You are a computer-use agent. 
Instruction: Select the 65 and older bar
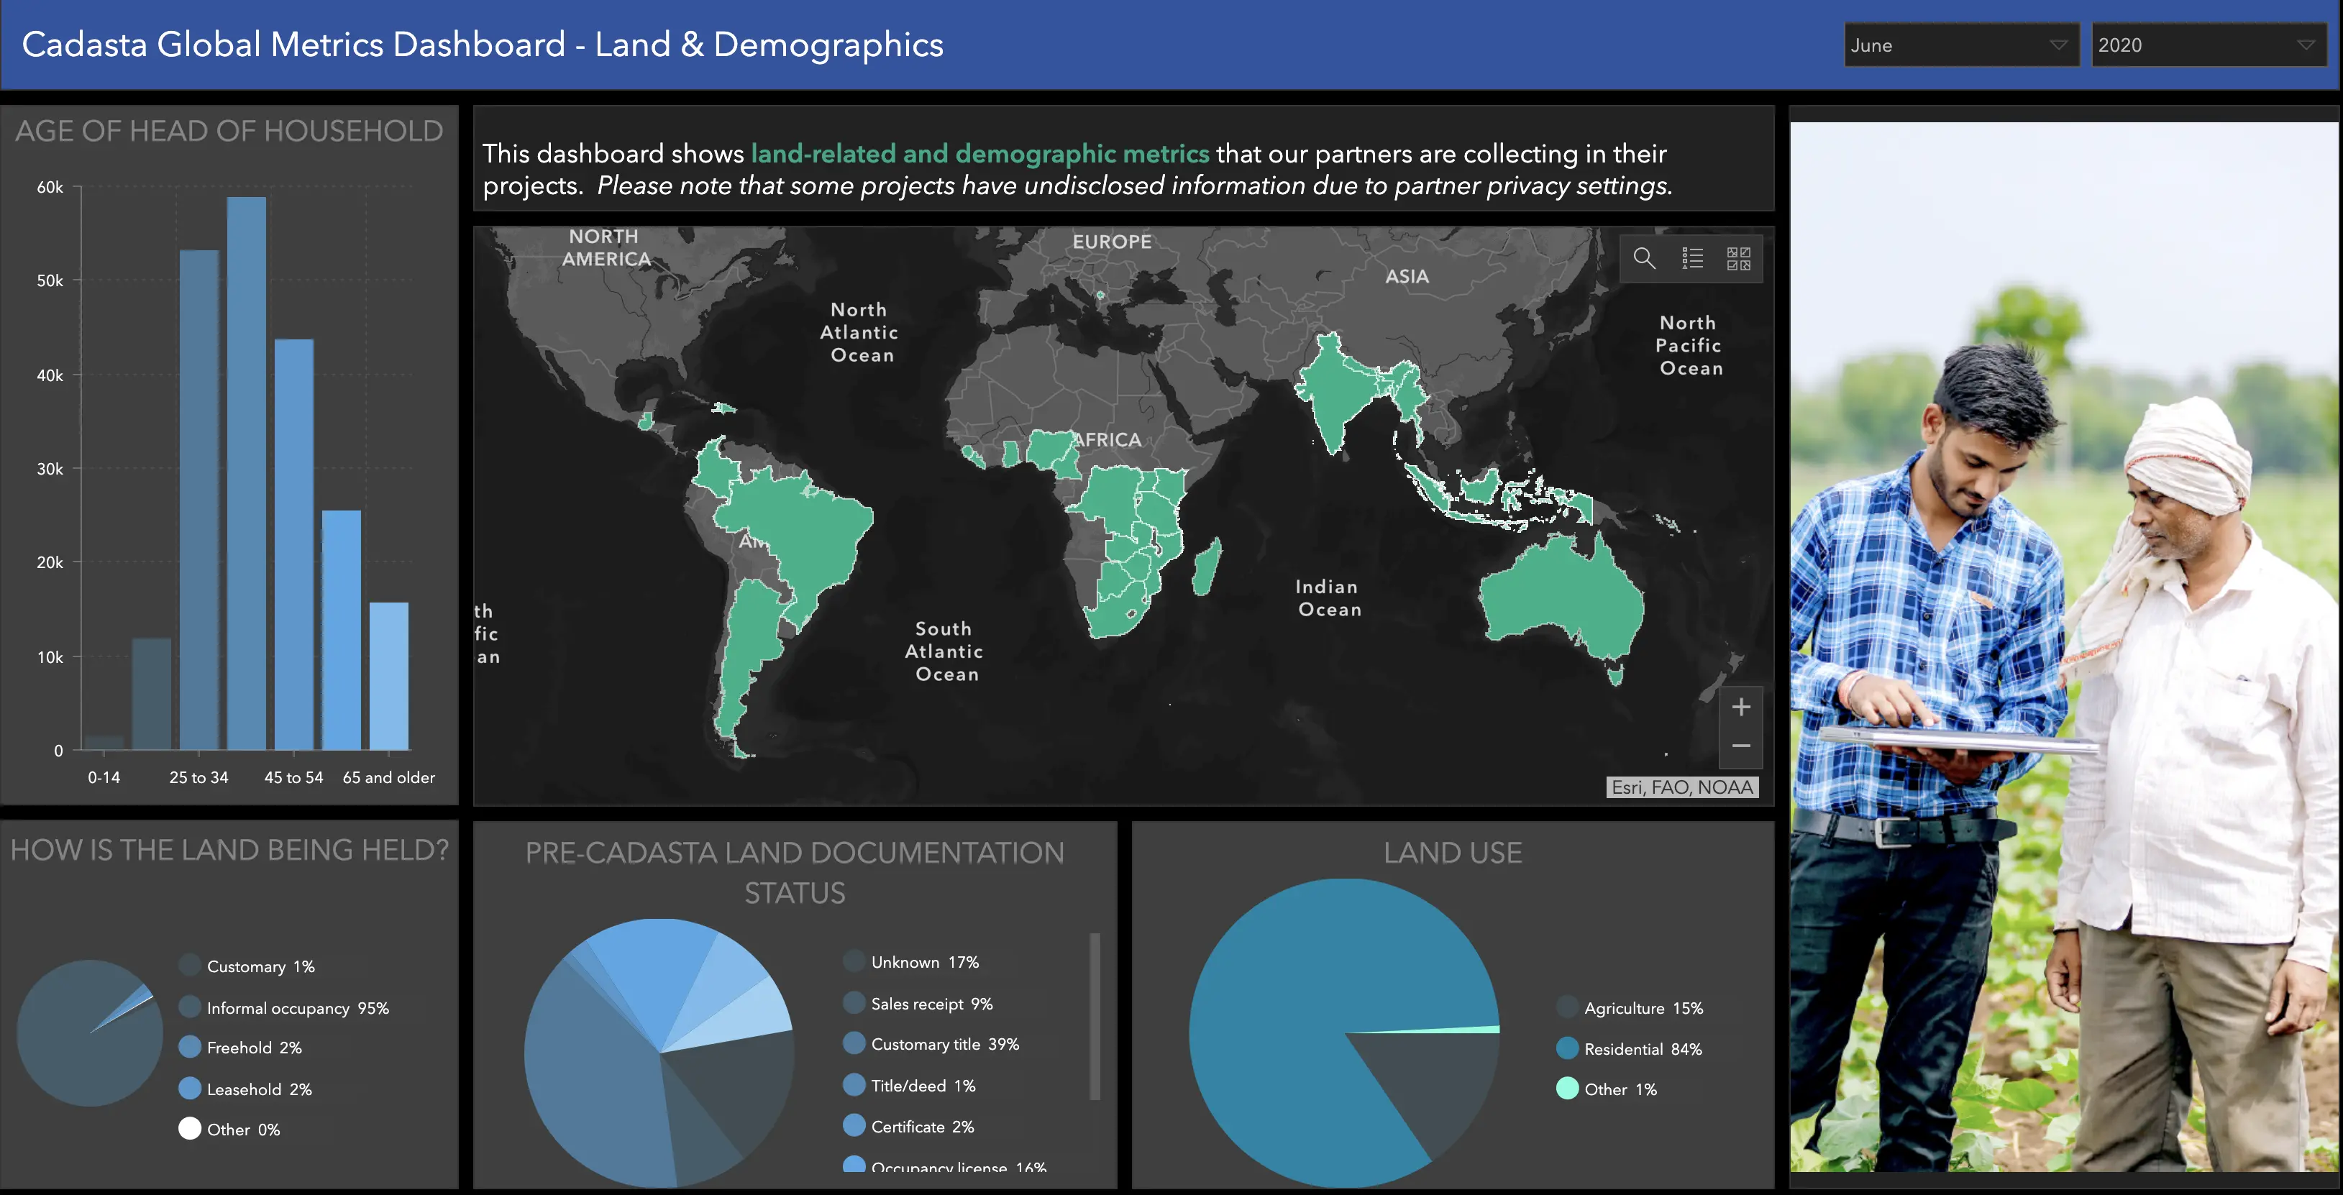388,676
